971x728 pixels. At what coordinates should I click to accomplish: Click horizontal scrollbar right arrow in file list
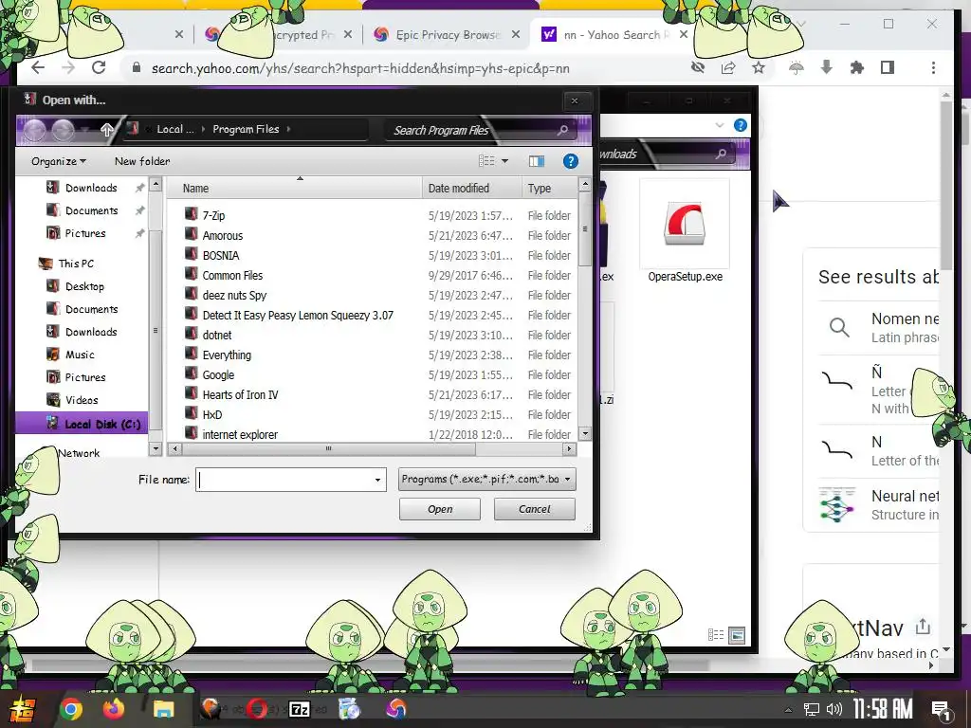pyautogui.click(x=569, y=448)
